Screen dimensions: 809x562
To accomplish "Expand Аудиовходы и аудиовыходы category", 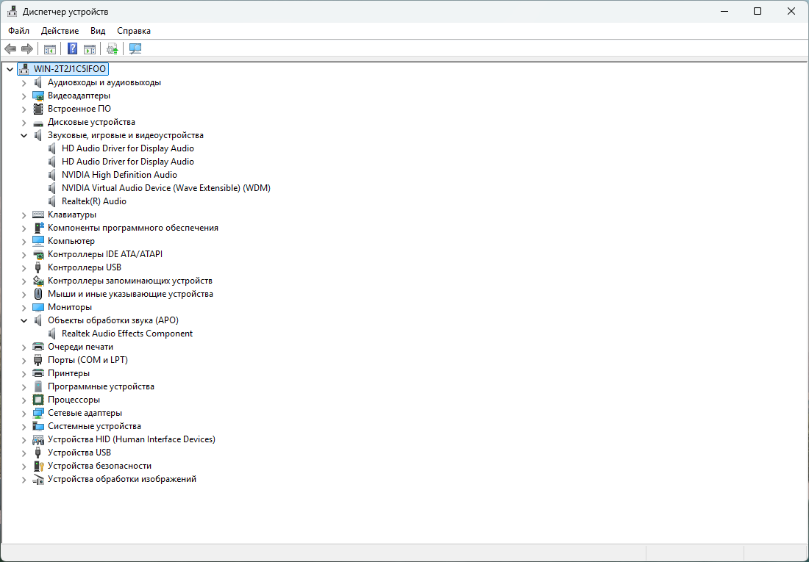I will click(x=24, y=82).
